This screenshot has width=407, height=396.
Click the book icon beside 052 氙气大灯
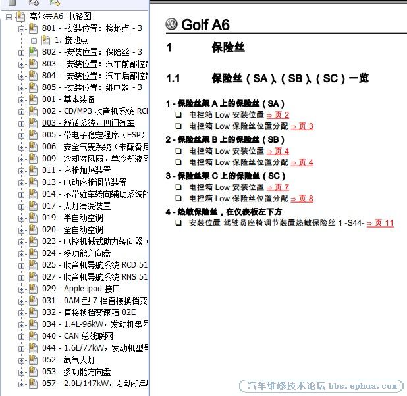33,360
